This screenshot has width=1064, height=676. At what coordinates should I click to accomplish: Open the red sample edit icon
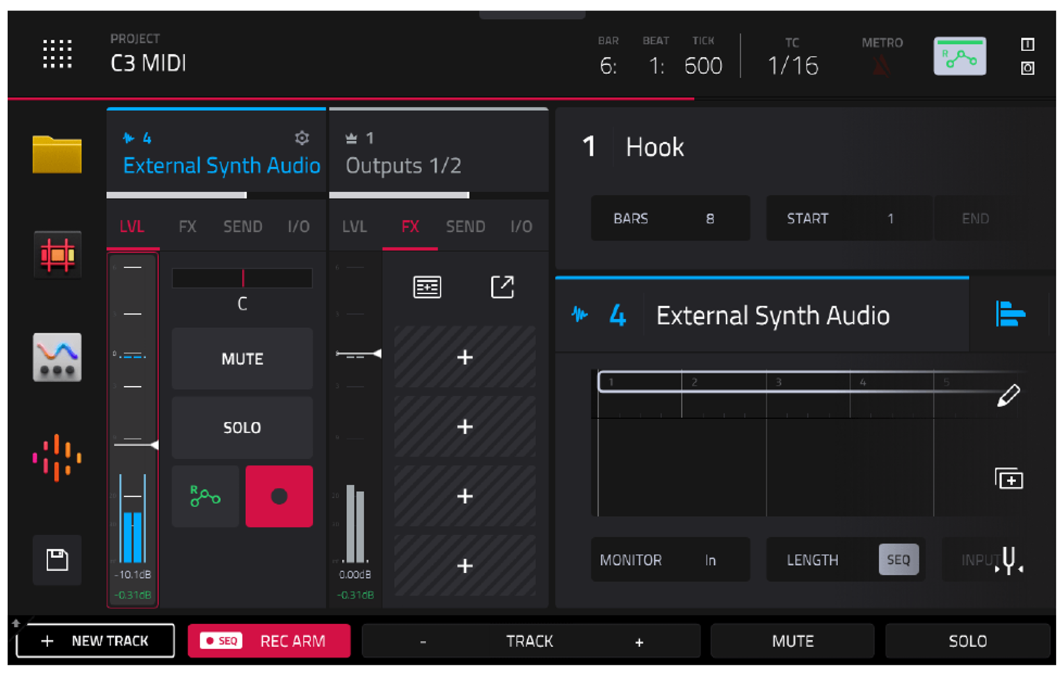(x=57, y=255)
